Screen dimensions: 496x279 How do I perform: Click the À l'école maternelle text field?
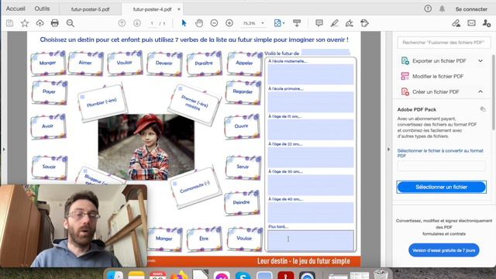pyautogui.click(x=310, y=74)
